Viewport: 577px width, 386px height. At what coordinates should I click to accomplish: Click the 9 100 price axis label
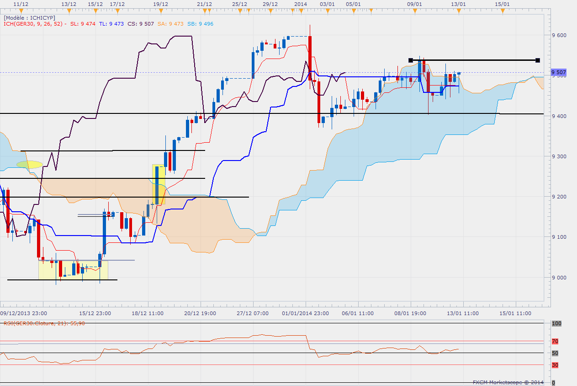point(559,237)
